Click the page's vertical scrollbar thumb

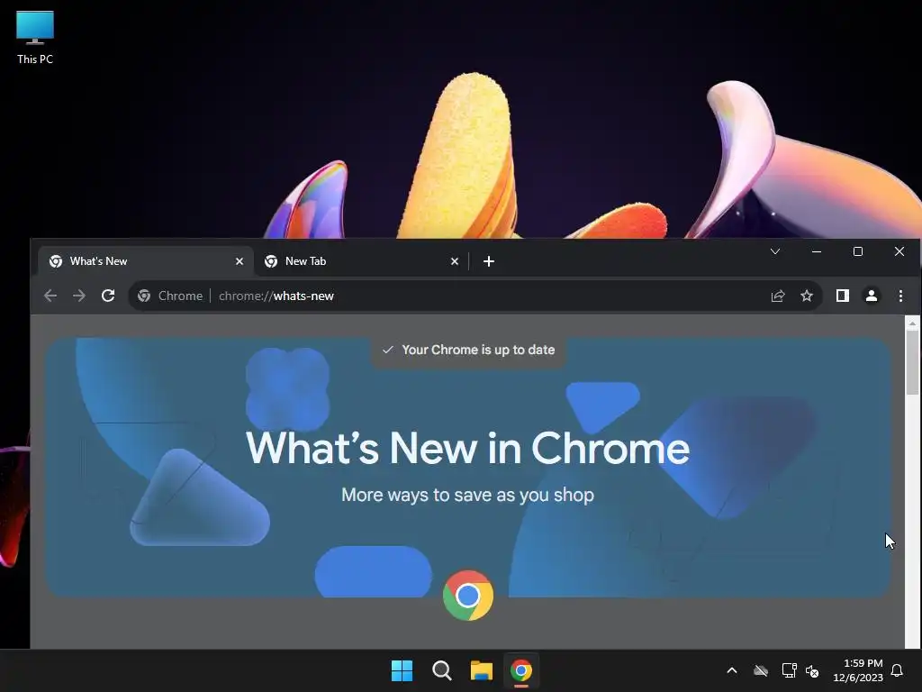click(x=912, y=362)
